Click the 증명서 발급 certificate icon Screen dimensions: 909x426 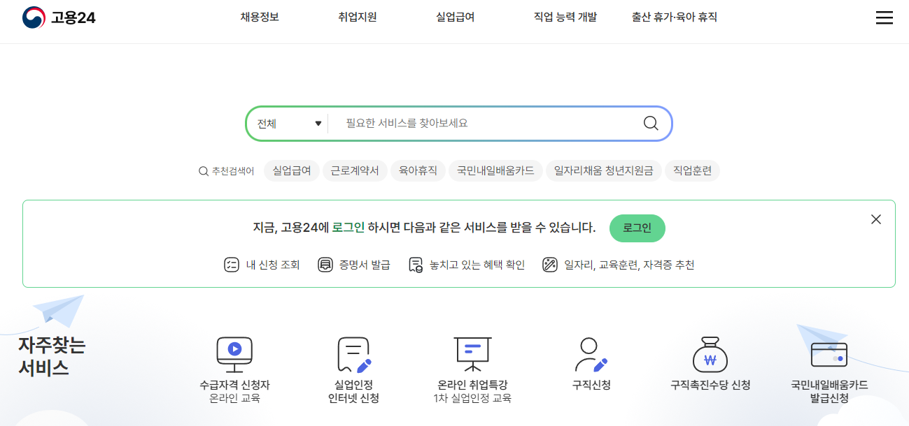click(x=325, y=265)
